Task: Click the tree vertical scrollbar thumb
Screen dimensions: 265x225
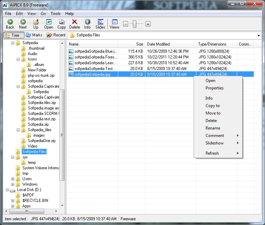Action: click(62, 135)
